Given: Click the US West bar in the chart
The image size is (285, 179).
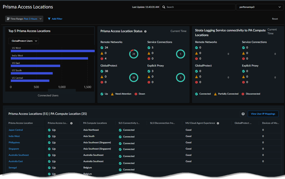Looking at the screenshot, I should coord(53,51).
